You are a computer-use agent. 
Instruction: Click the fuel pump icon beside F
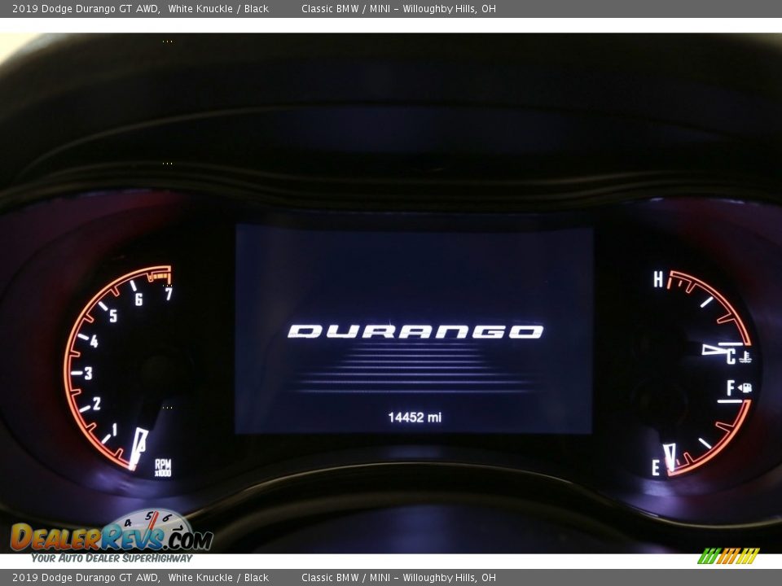[x=745, y=387]
